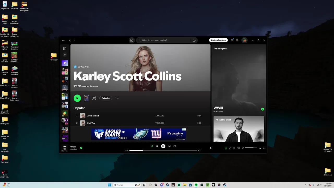
Task: Seek using the song progress bar
Action: [163, 150]
